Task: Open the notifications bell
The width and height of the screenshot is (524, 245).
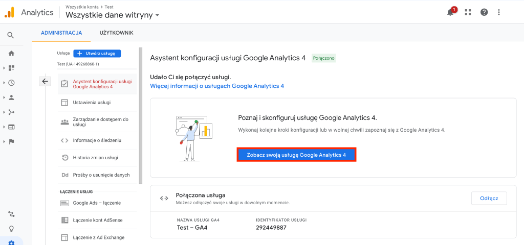Action: 450,12
